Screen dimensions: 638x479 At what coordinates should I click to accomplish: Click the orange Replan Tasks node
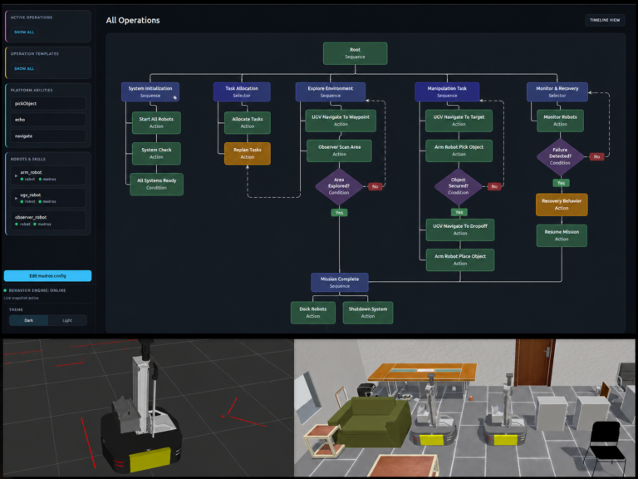tap(248, 153)
